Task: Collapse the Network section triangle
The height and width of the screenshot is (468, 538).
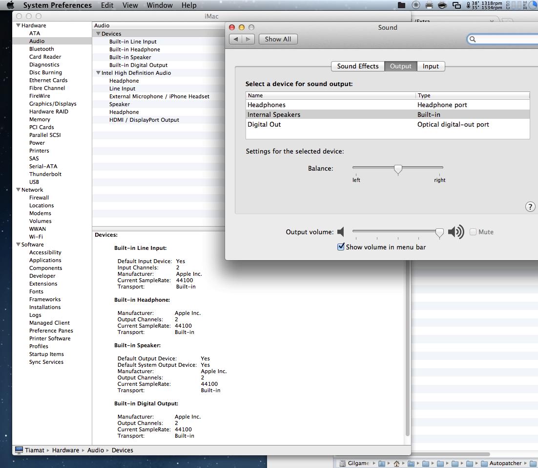Action: (x=18, y=190)
